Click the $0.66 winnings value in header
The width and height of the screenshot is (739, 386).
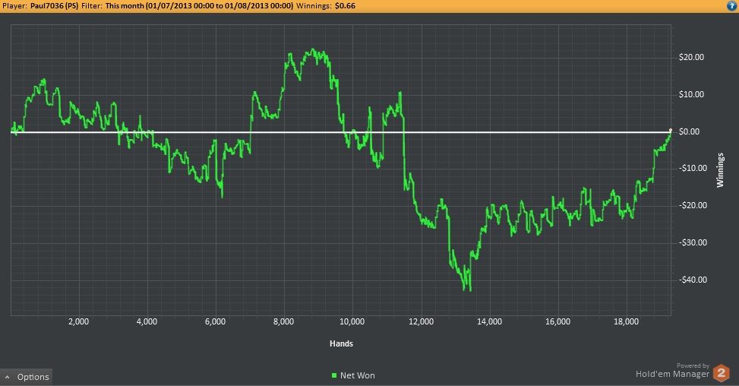click(x=345, y=5)
